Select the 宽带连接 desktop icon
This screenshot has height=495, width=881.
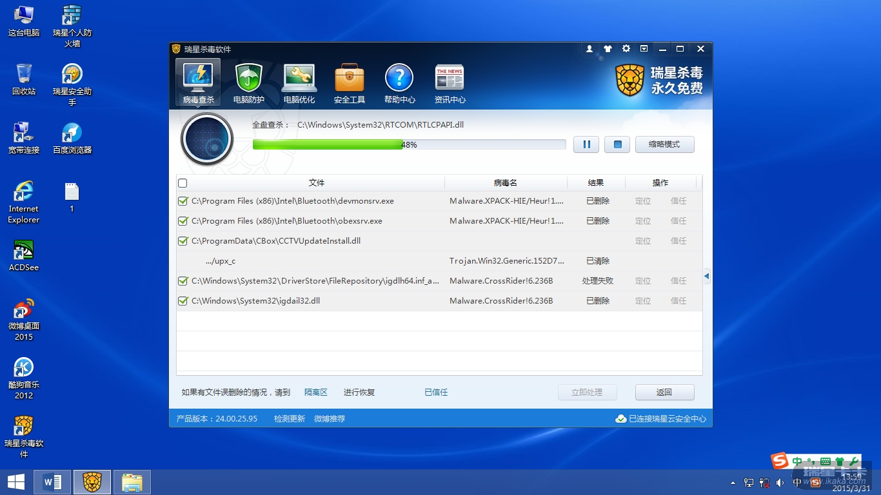(x=24, y=139)
